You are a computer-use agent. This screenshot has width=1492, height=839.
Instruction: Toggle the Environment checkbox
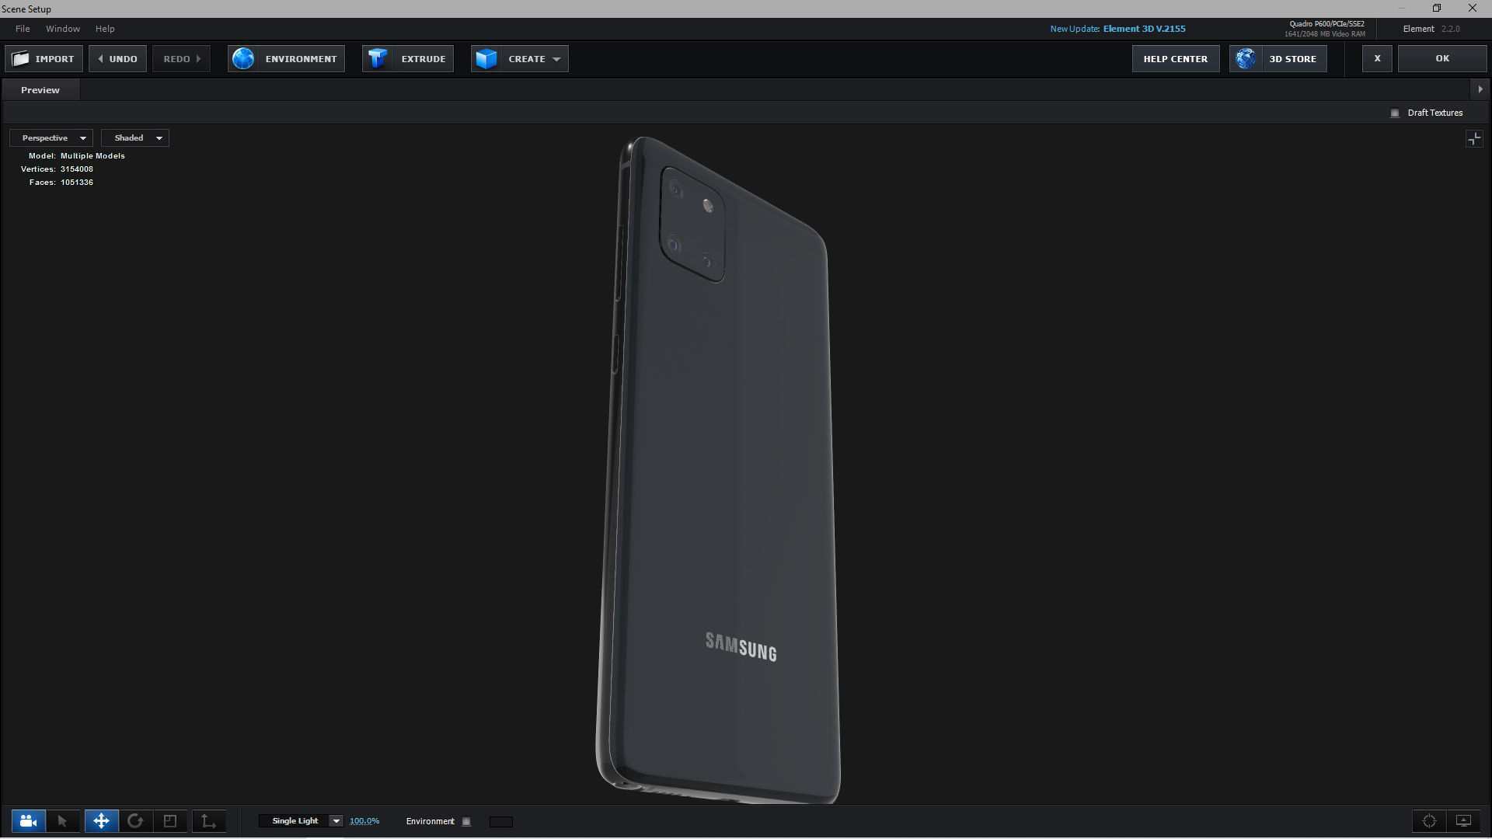click(466, 822)
